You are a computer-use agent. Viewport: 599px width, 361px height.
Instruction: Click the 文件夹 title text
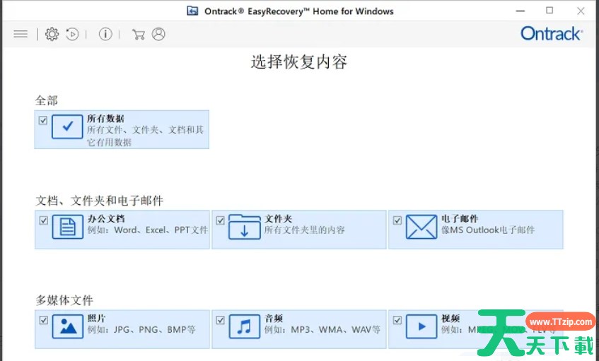(278, 219)
